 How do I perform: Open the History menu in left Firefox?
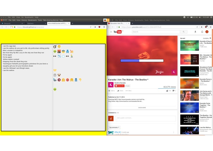(24, 20)
